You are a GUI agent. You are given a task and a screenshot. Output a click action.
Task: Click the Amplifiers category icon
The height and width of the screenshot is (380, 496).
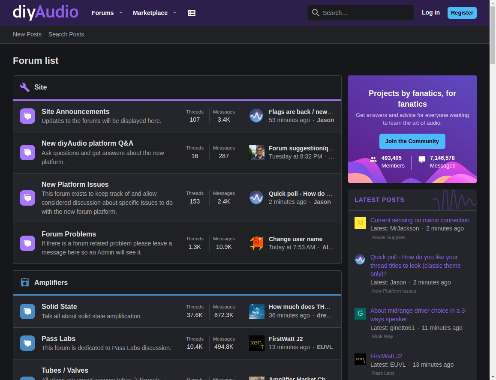point(25,282)
